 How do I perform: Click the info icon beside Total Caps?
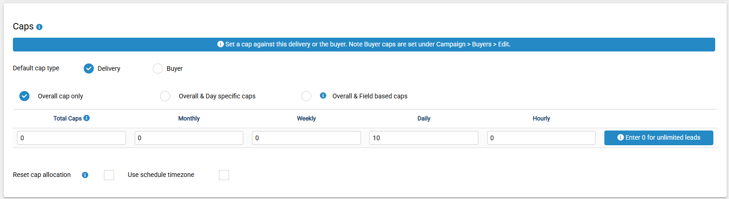pyautogui.click(x=86, y=118)
